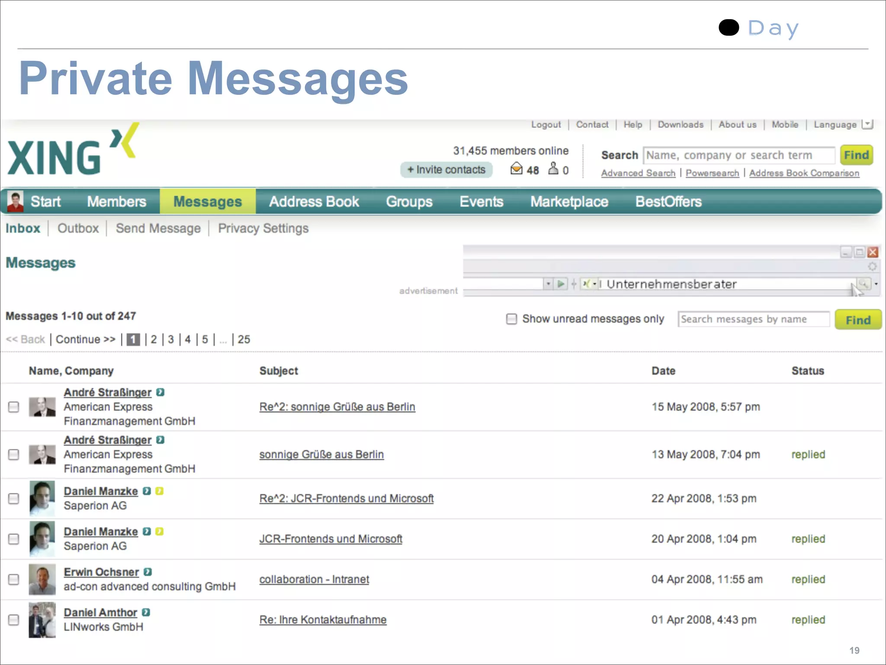Check the Erwin Ochsner message checkbox
886x665 pixels.
(x=14, y=579)
